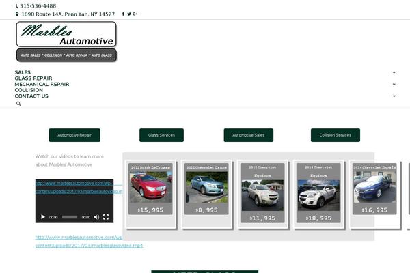The width and height of the screenshot is (410, 273).
Task: Open the COLLISION menu item
Action: tap(29, 90)
